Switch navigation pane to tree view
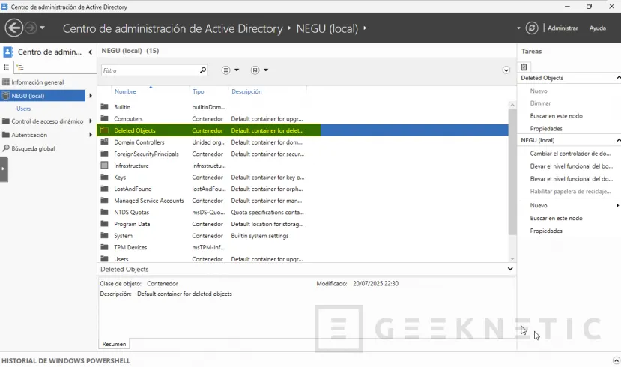Screen dimensions: 621x367 (20, 67)
